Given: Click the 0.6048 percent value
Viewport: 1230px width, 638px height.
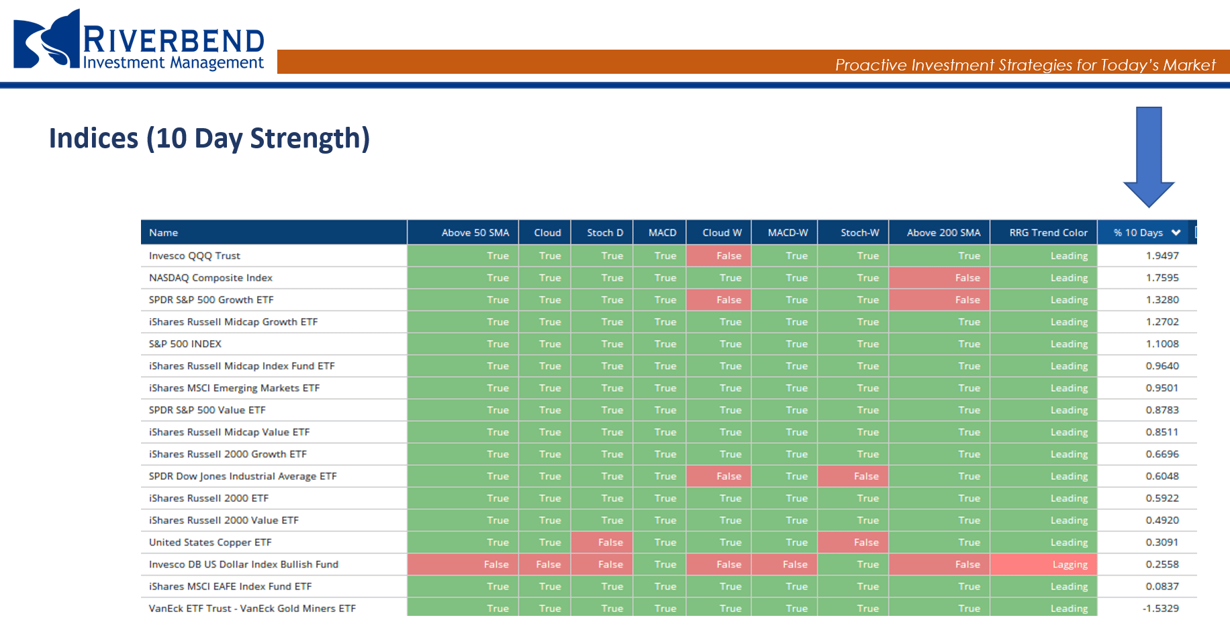Looking at the screenshot, I should [1162, 476].
